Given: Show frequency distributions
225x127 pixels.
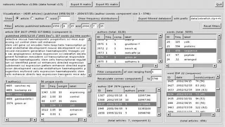Looking at the screenshot, I should click(x=98, y=19).
